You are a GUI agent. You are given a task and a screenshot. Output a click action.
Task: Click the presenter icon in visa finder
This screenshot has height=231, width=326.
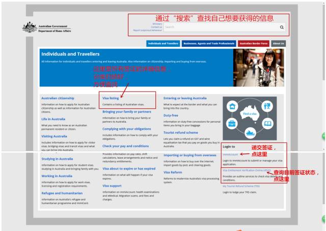coord(267,106)
